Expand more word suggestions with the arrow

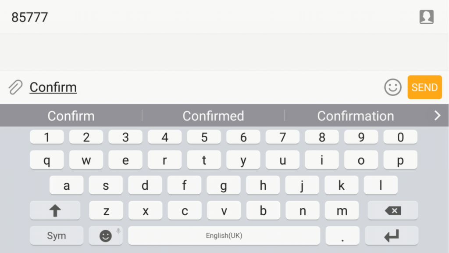pyautogui.click(x=437, y=116)
